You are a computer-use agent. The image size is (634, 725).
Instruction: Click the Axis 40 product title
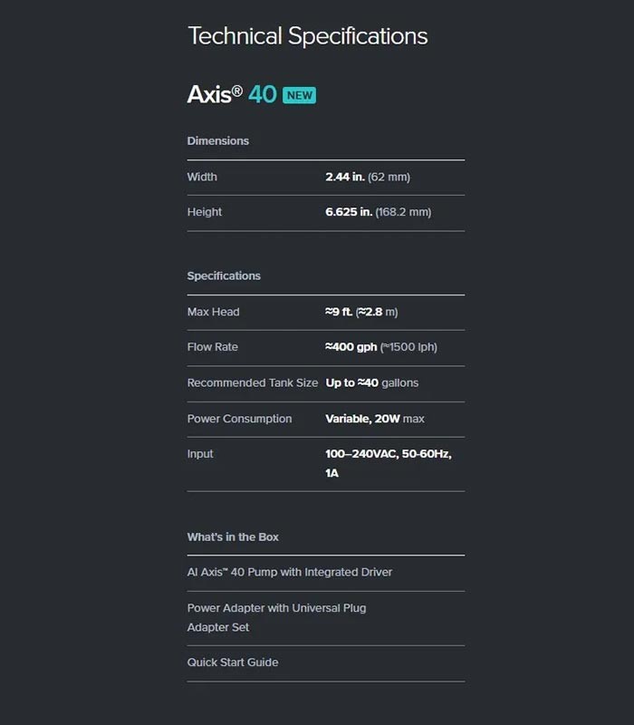(232, 94)
